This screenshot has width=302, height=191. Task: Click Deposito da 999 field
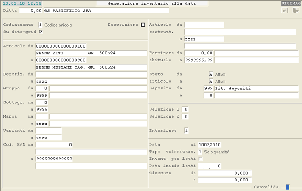[208, 88]
